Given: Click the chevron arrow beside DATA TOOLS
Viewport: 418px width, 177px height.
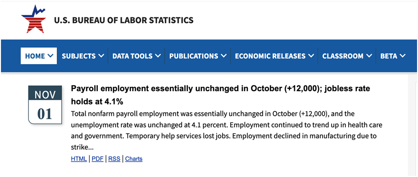Looking at the screenshot, I should tap(158, 56).
